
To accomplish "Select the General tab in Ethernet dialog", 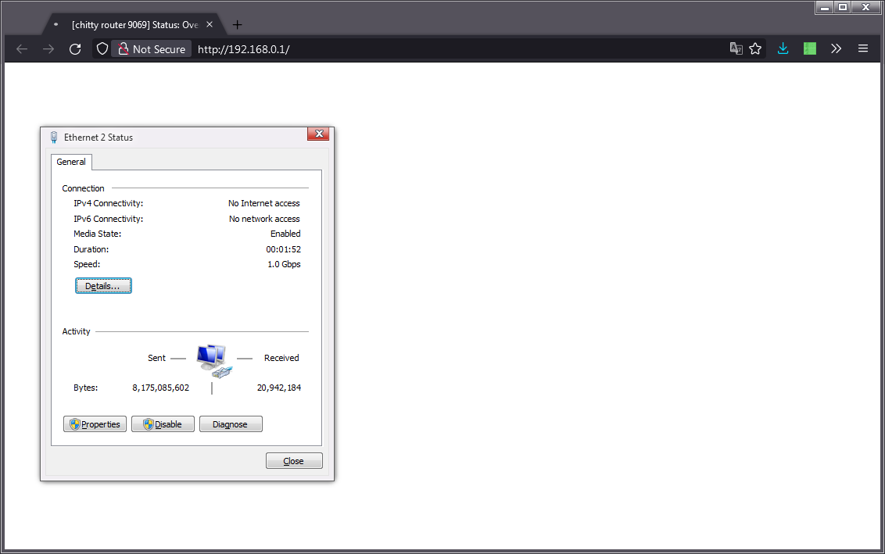I will tap(71, 162).
